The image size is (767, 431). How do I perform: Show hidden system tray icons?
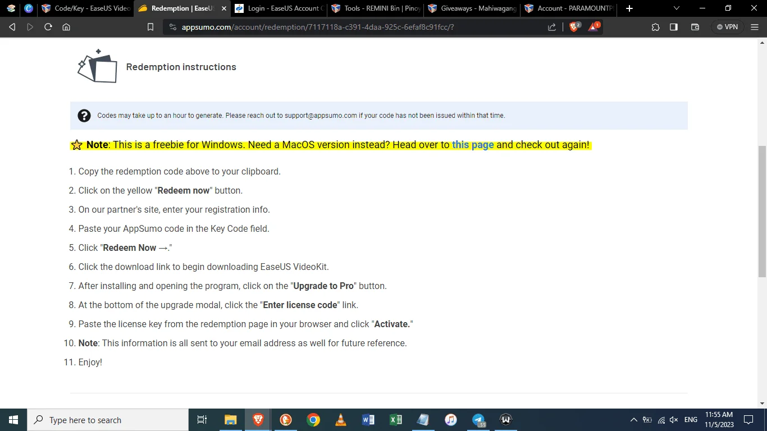[633, 420]
